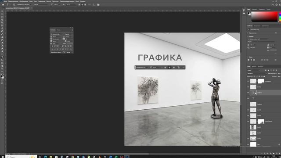
Task: Select the Crop tool
Action: 2,22
